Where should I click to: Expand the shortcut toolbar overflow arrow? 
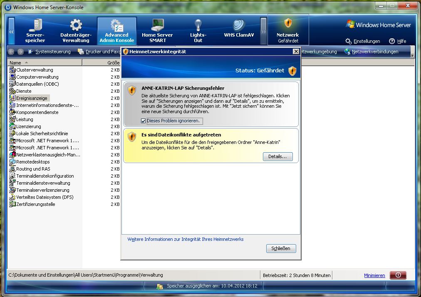[x=412, y=55]
